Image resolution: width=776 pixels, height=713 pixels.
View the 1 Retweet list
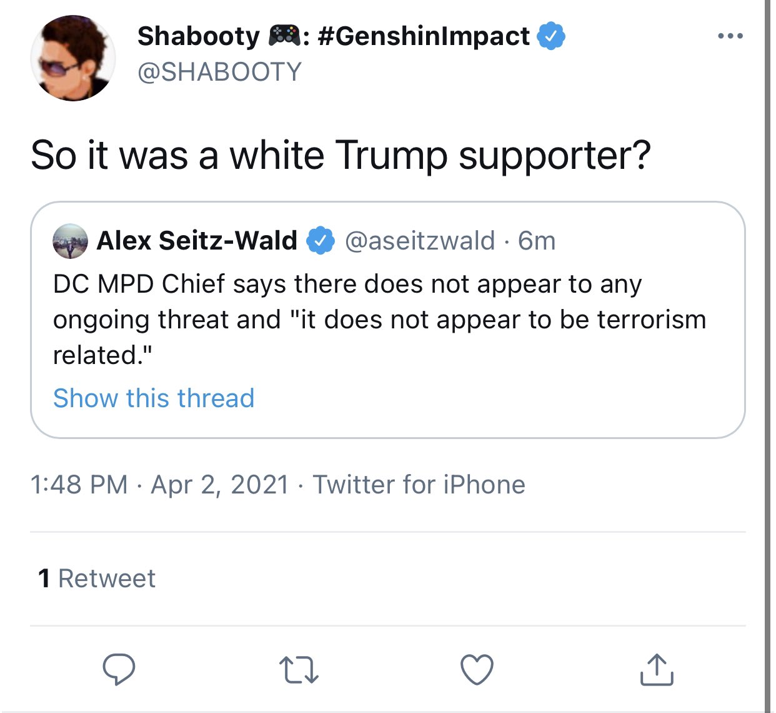point(97,579)
